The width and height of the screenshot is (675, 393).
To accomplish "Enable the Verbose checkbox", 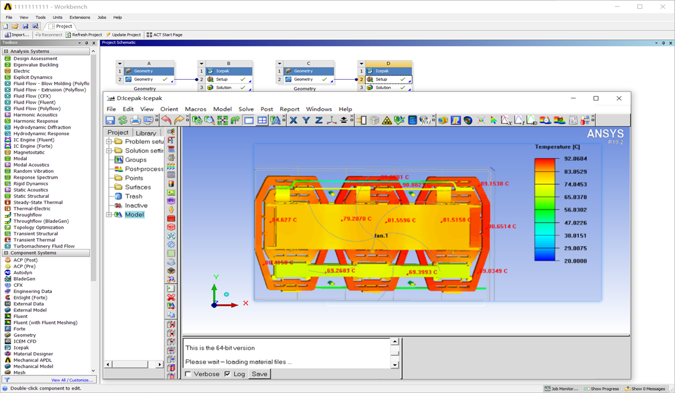I will pos(188,374).
